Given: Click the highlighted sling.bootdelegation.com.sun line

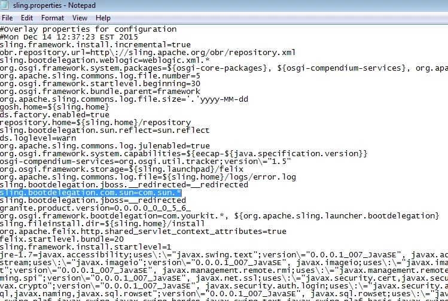Looking at the screenshot, I should pos(90,192).
